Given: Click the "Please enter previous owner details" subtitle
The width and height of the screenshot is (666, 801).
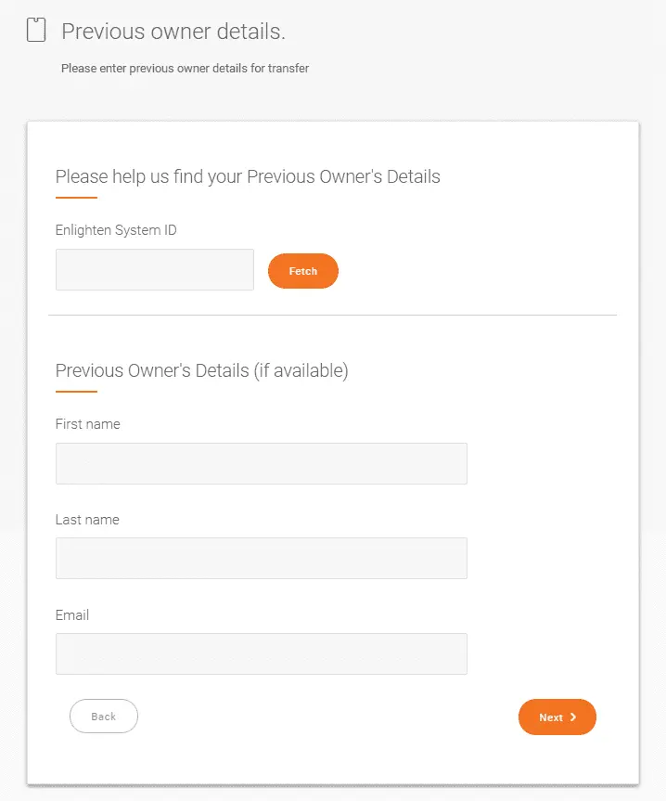Looking at the screenshot, I should pos(185,68).
